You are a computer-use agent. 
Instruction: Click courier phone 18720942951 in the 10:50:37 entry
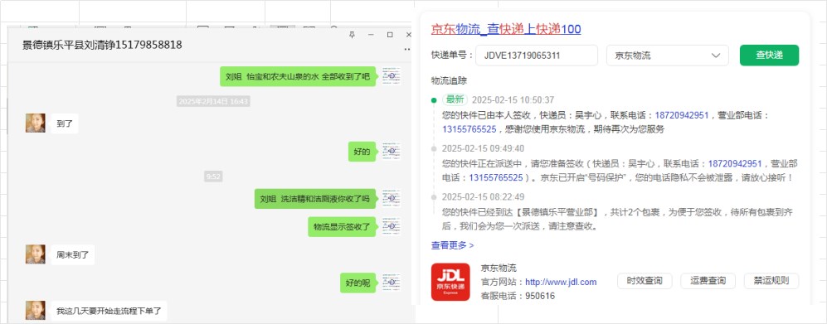pyautogui.click(x=682, y=115)
